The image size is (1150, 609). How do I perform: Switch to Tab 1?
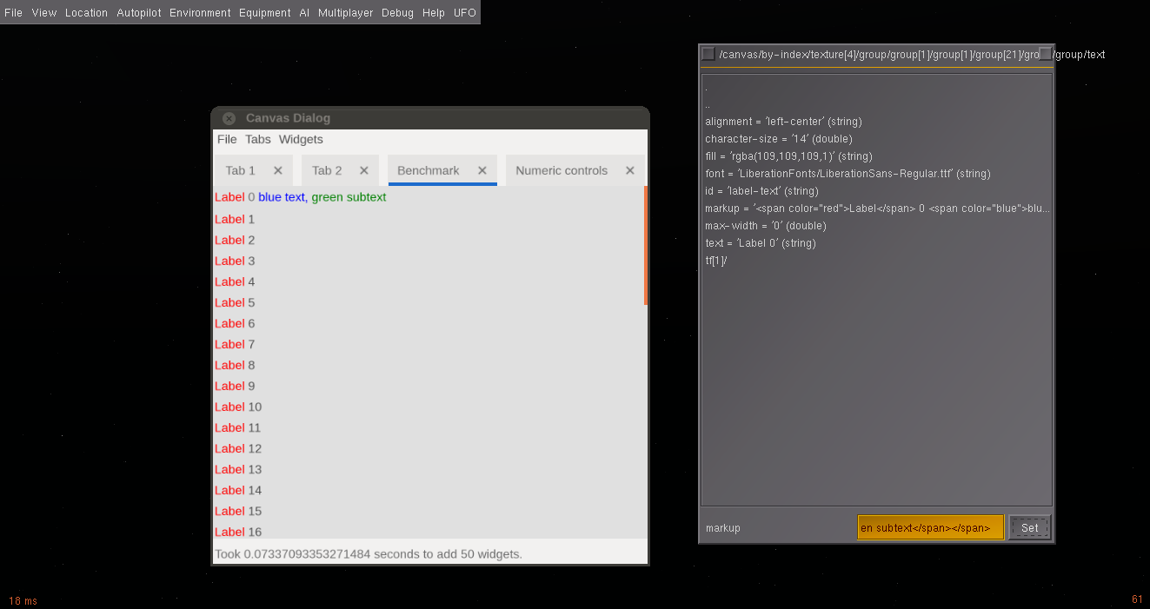tap(241, 171)
